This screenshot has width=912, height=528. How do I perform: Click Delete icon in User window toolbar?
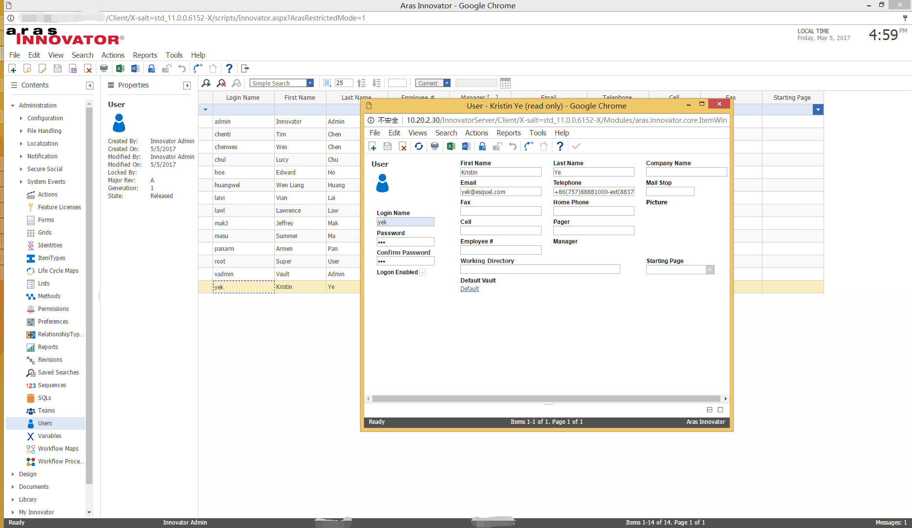(x=403, y=146)
